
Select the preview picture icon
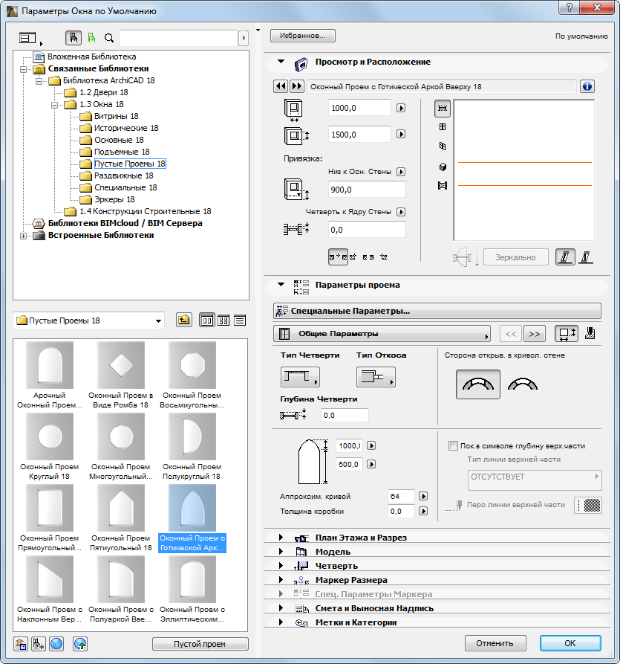click(443, 185)
